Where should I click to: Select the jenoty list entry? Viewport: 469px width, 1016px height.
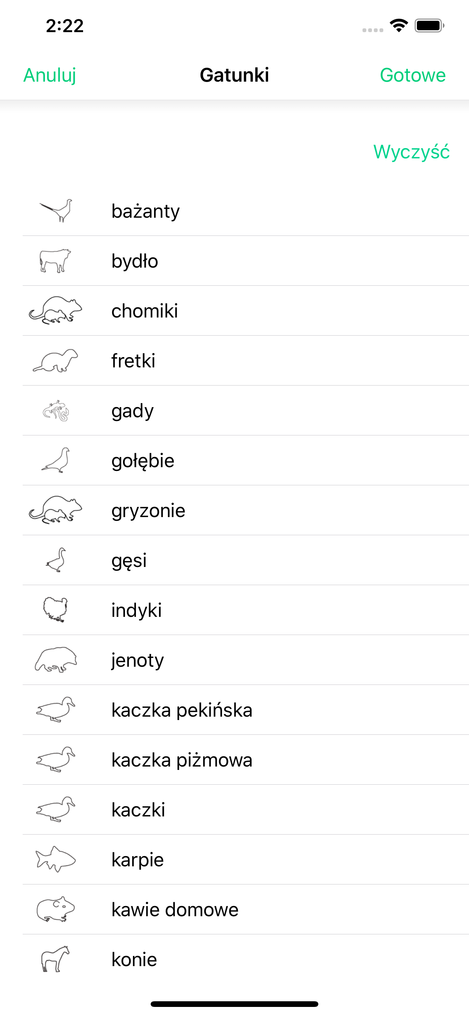pos(245,660)
